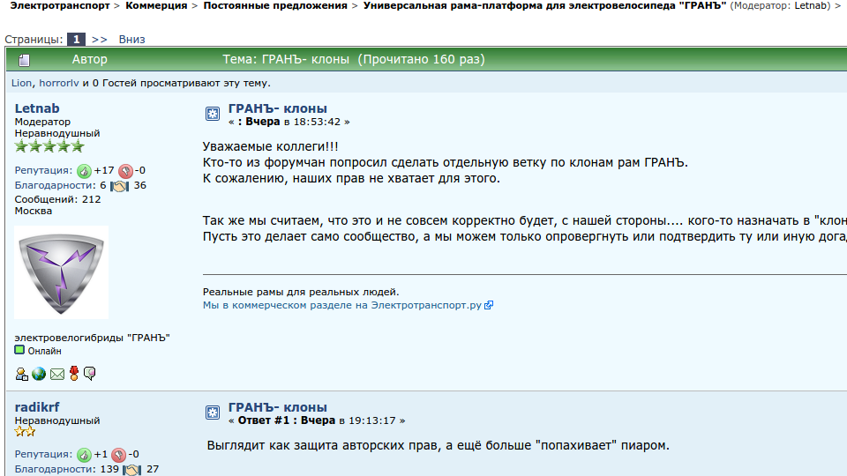Open viewer Lion's profile
The width and height of the screenshot is (847, 476).
tap(21, 83)
